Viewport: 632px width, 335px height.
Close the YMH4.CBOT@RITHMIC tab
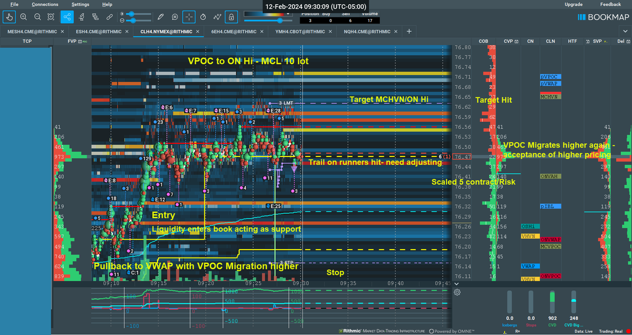click(331, 32)
